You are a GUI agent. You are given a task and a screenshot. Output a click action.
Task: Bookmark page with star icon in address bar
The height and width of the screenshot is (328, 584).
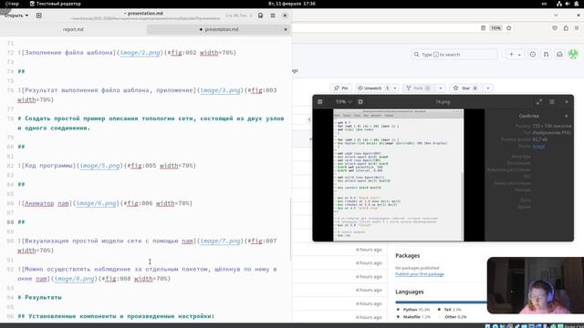509,28
